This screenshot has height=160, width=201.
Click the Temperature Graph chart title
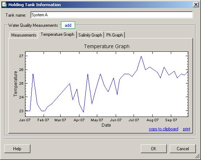(x=107, y=46)
